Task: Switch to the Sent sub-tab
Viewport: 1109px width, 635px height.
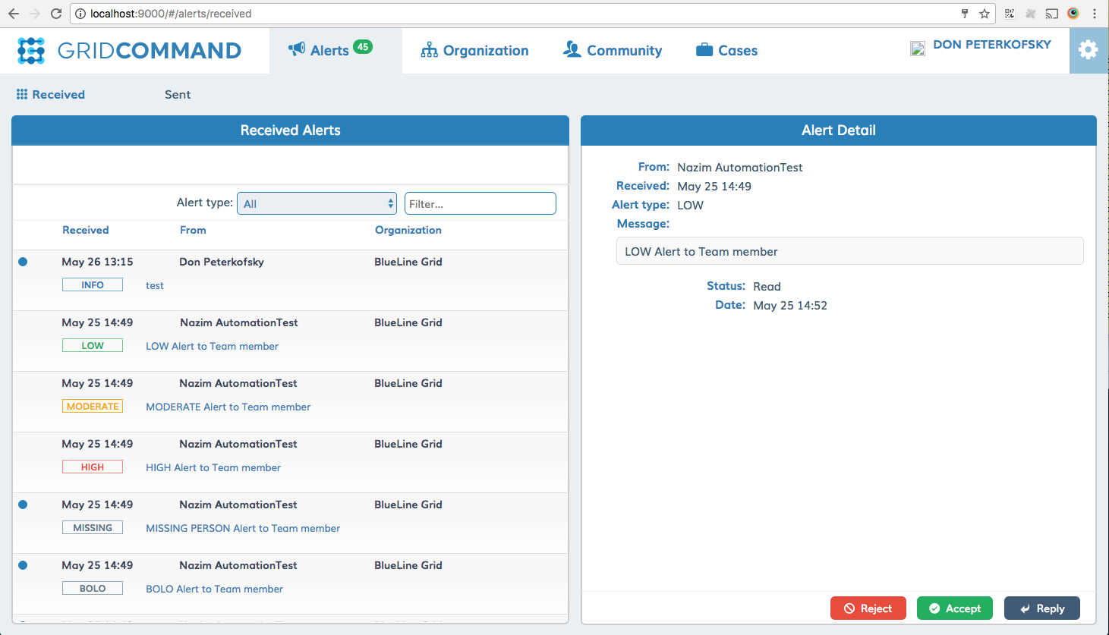Action: pyautogui.click(x=178, y=94)
